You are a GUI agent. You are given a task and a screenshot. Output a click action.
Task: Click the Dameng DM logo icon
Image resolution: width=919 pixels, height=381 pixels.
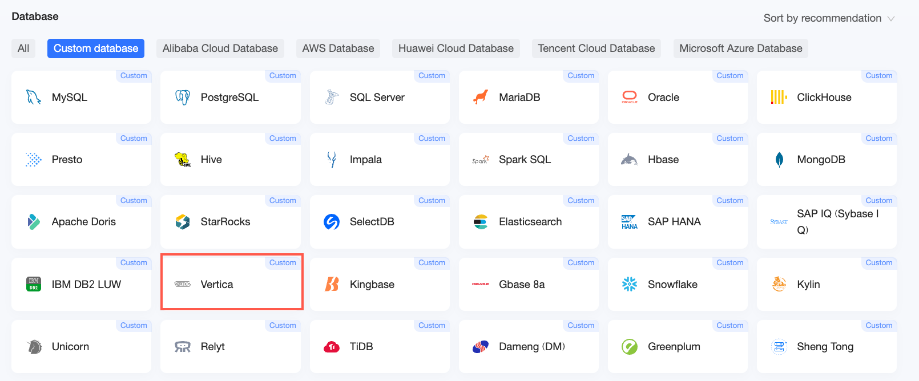[x=481, y=347]
